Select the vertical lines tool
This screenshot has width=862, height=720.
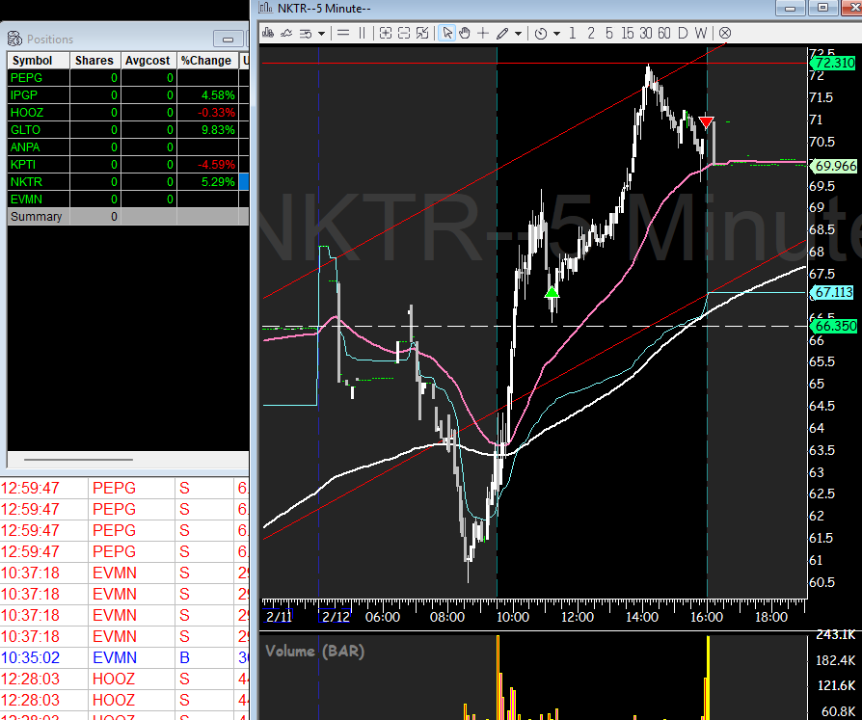363,34
